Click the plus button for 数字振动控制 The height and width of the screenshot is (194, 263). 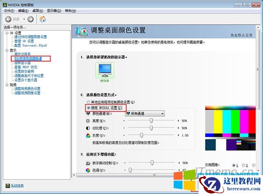click(179, 163)
